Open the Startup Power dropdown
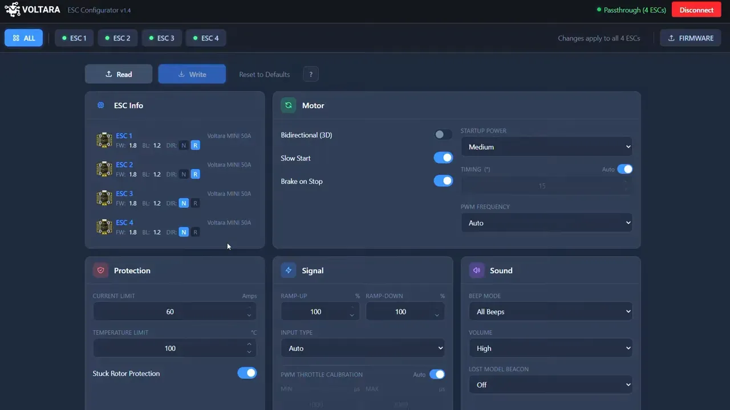 [x=547, y=147]
